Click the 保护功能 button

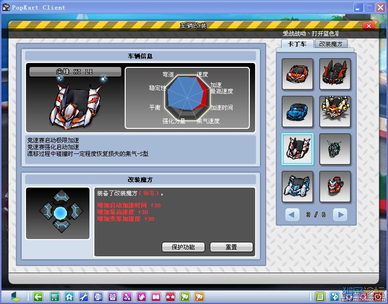tap(183, 247)
